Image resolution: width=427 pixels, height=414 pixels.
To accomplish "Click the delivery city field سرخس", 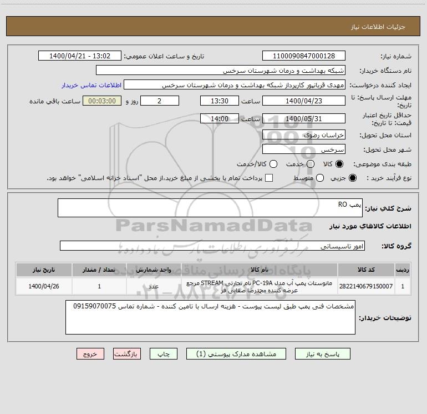I will [x=304, y=149].
